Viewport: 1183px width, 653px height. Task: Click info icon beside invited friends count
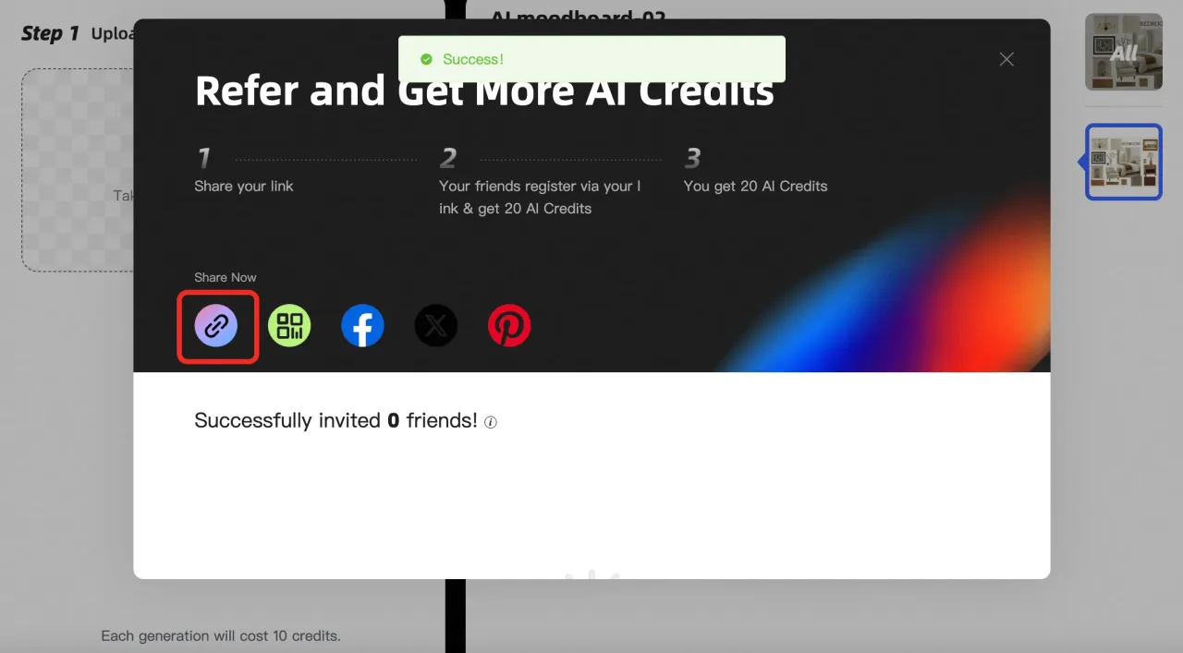tap(491, 422)
